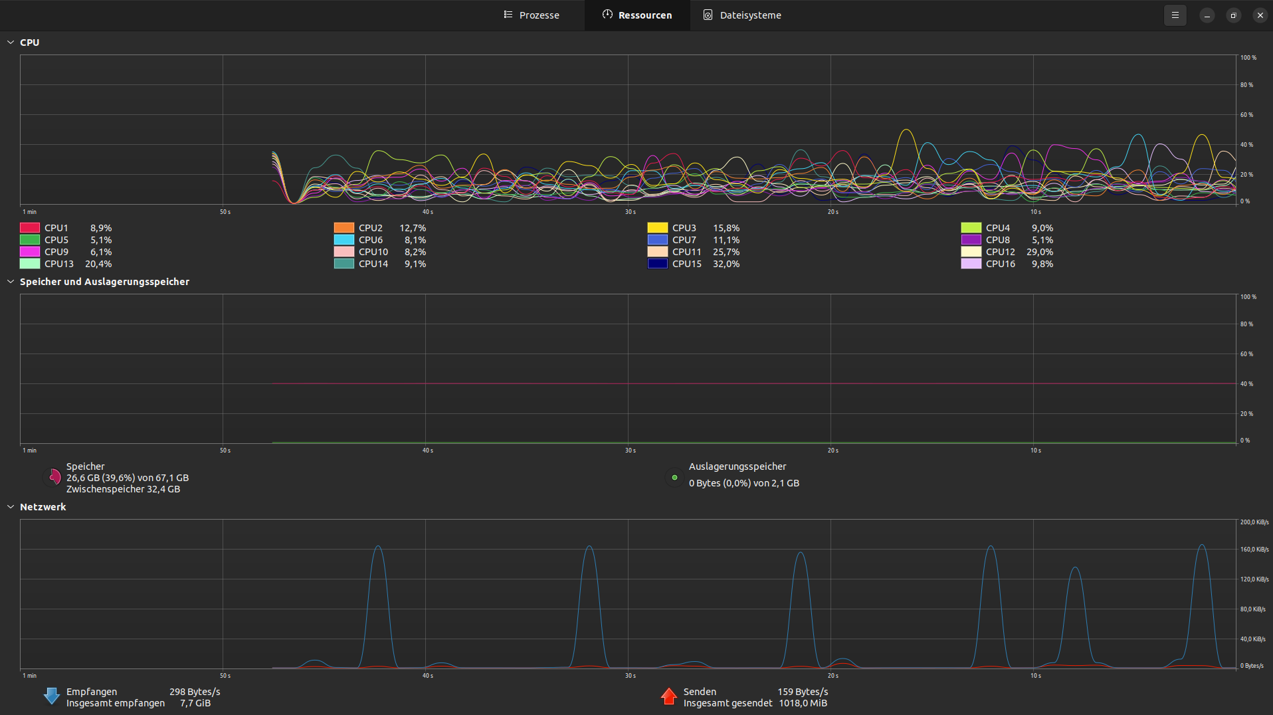1273x715 pixels.
Task: Click the Prozesse tab icon
Action: (508, 15)
